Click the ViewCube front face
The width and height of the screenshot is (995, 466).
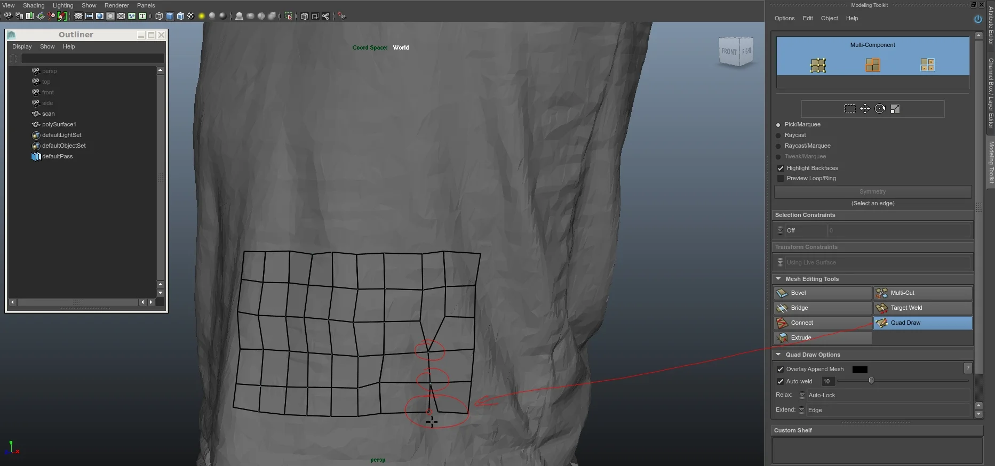[x=728, y=52]
